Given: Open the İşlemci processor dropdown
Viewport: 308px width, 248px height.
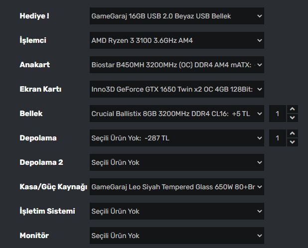Looking at the screenshot, I should point(176,40).
